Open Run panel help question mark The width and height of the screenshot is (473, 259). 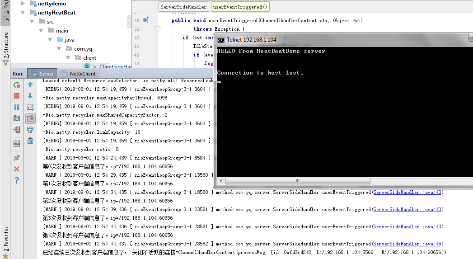coord(17,180)
